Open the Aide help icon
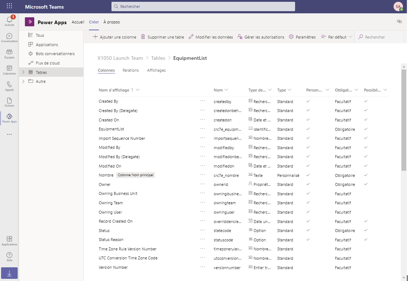This screenshot has width=408, height=281. coord(9,257)
